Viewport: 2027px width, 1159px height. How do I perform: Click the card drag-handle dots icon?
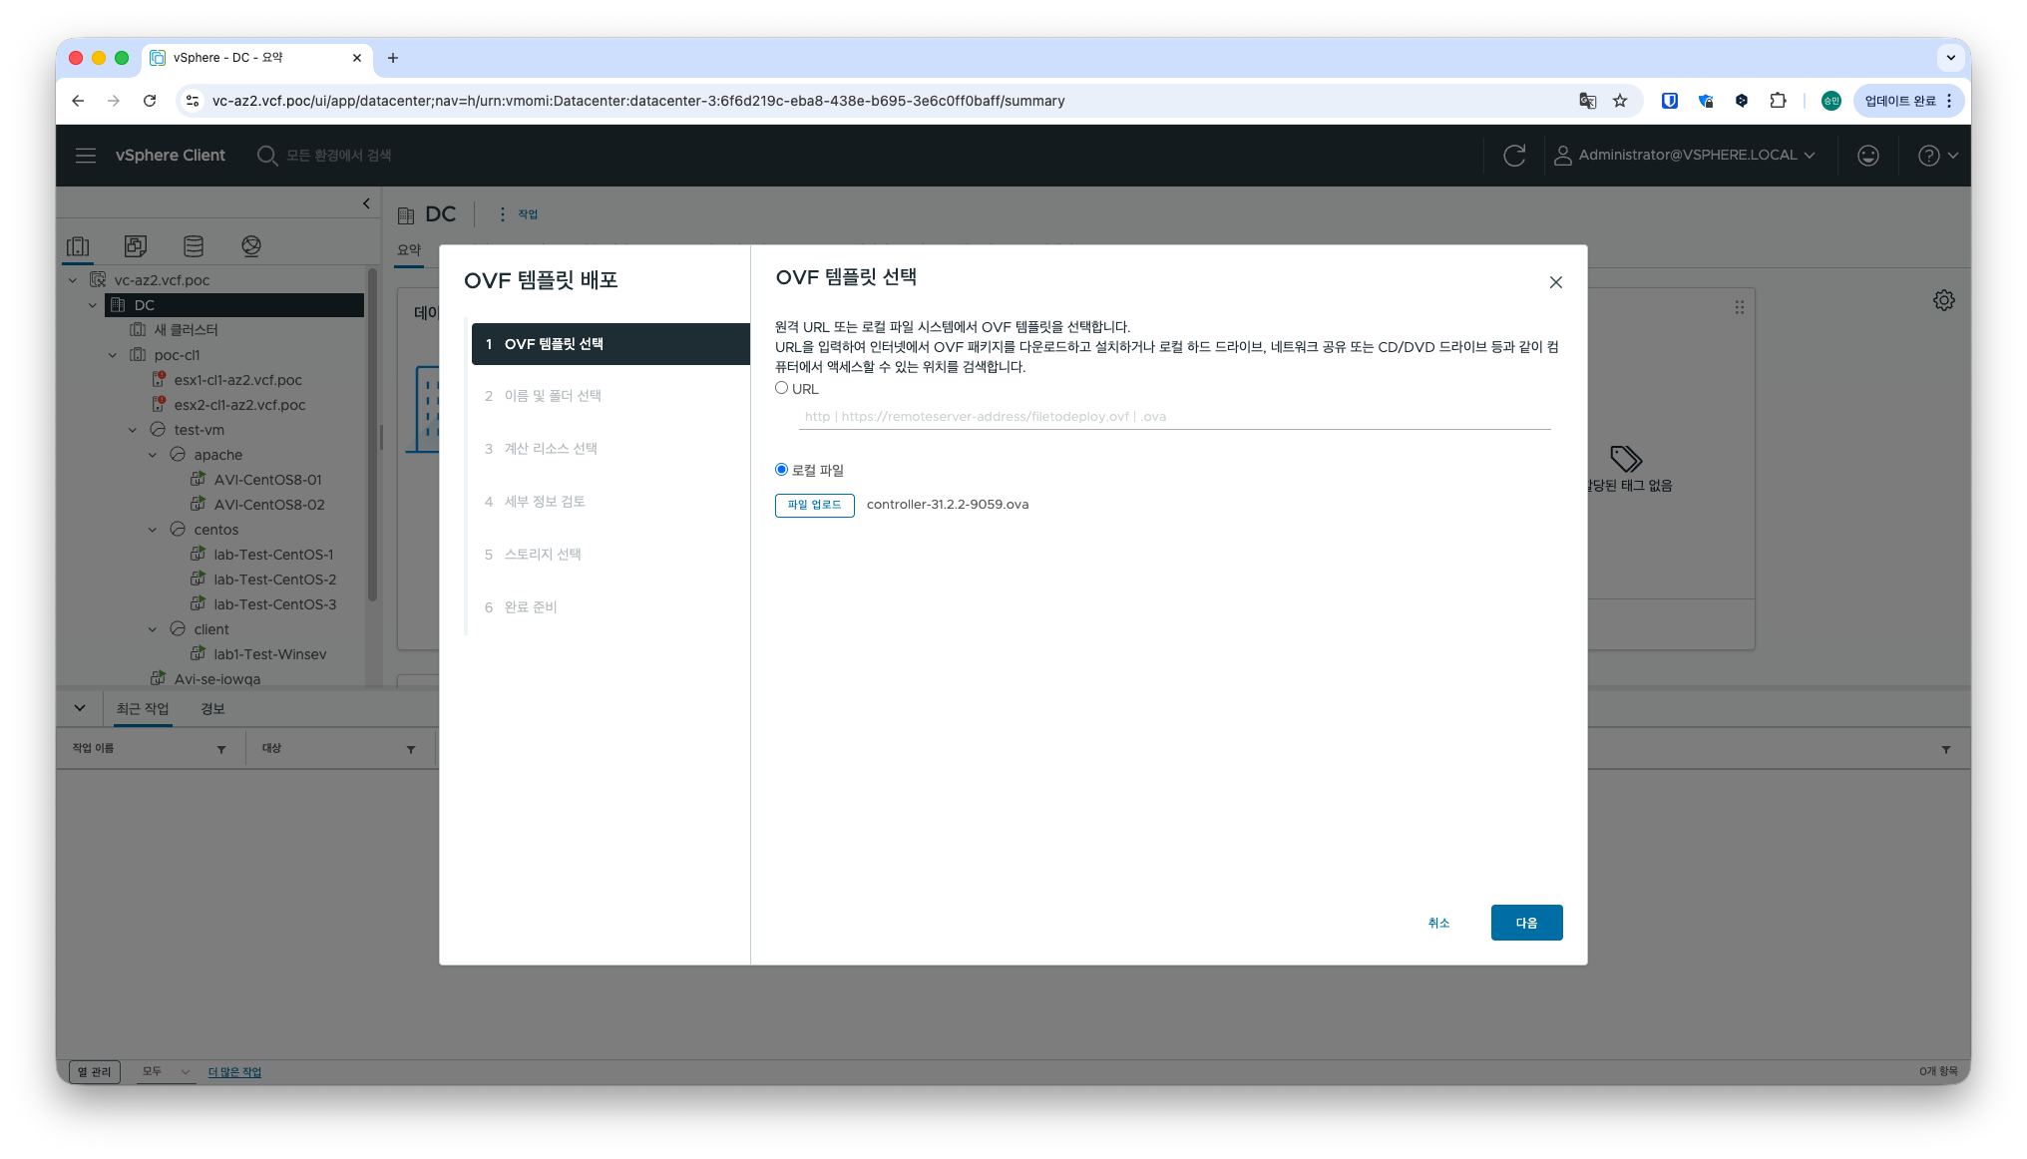click(1740, 307)
